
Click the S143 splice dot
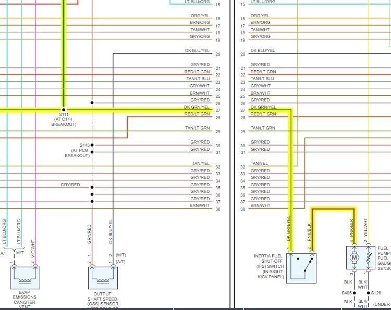coord(92,145)
